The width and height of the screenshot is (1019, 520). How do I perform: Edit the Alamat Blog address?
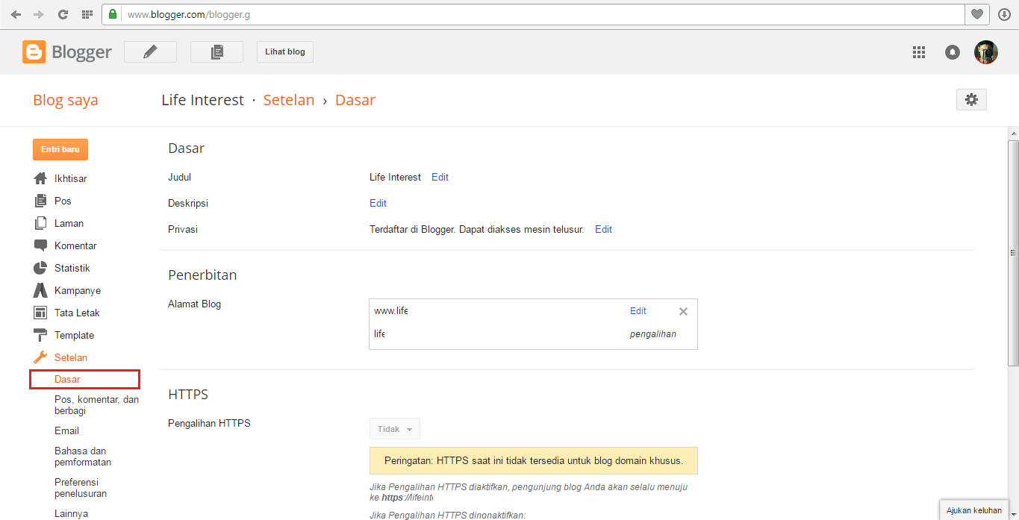[638, 311]
